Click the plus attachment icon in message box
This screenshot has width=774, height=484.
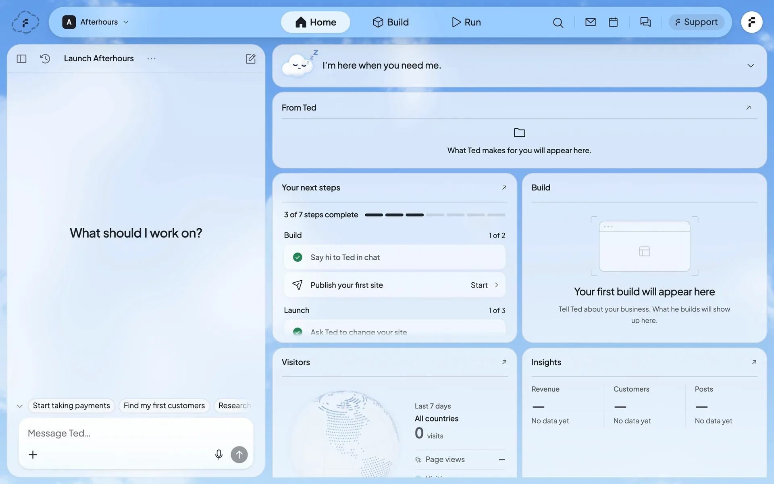[x=33, y=455]
